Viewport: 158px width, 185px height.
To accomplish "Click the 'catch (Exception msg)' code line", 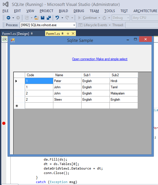I will [x=56, y=182].
